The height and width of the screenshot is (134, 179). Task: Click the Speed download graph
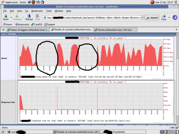tap(96, 58)
